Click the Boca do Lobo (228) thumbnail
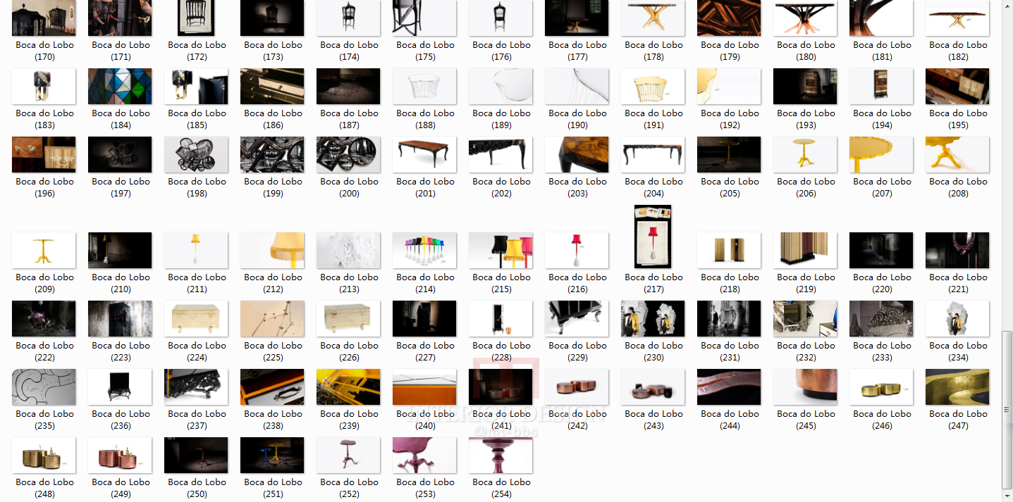 (x=501, y=318)
